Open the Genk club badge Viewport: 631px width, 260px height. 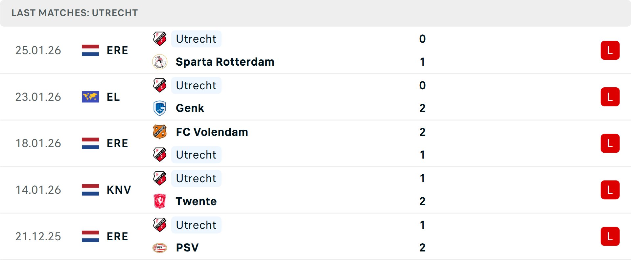[160, 108]
